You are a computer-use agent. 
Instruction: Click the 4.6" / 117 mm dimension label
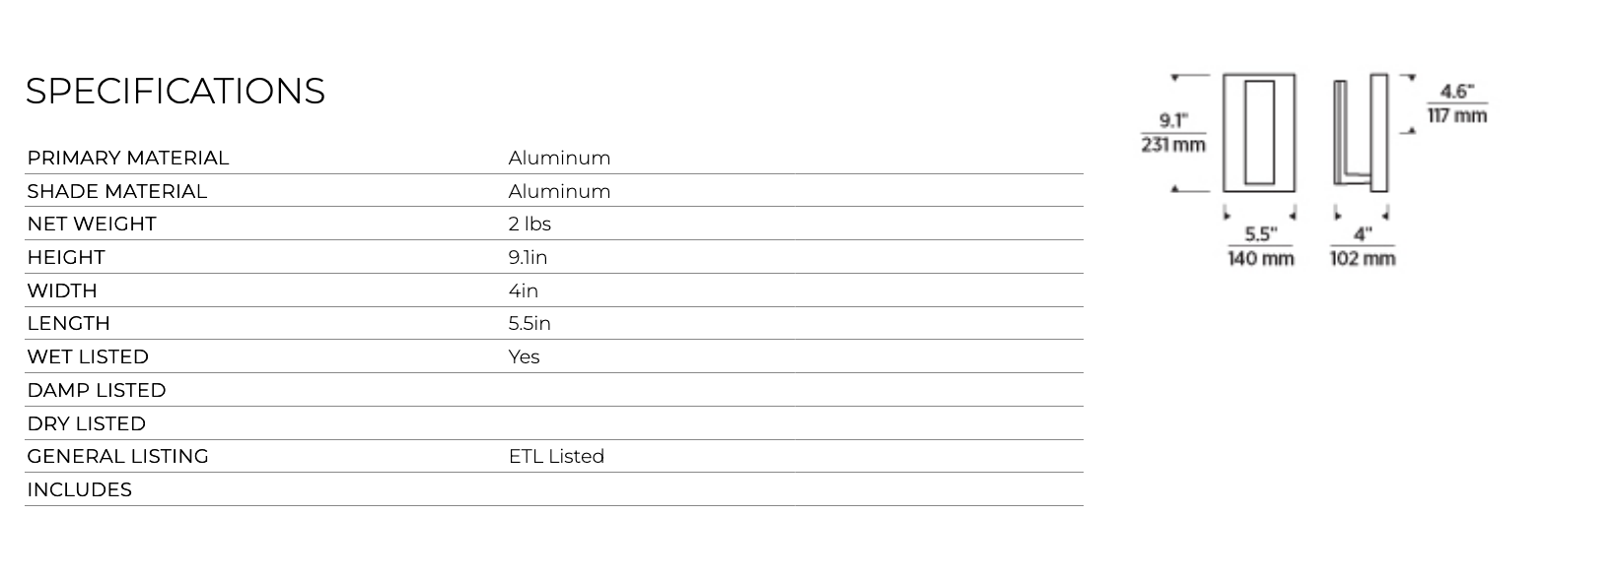1456,103
